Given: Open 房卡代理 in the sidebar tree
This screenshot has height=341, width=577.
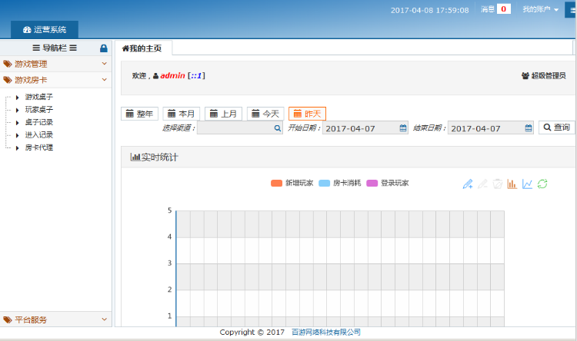Looking at the screenshot, I should 38,147.
